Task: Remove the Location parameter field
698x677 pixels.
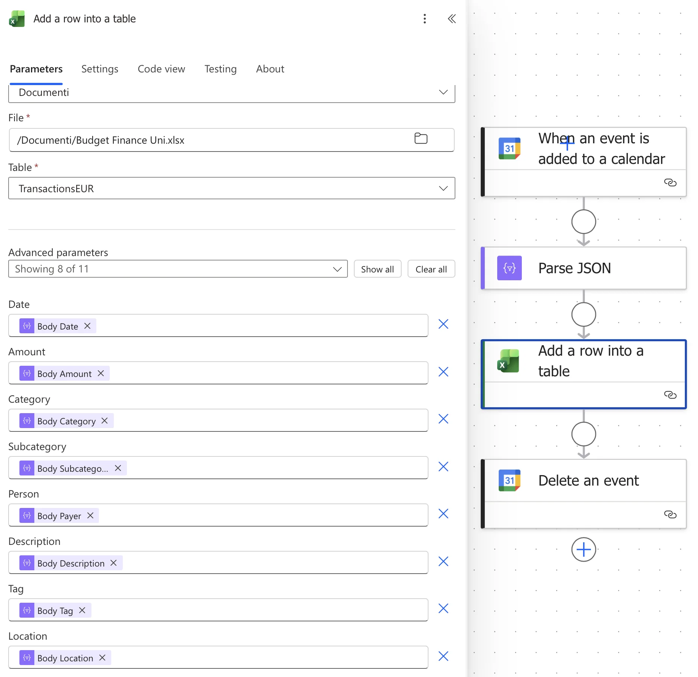Action: pyautogui.click(x=443, y=656)
